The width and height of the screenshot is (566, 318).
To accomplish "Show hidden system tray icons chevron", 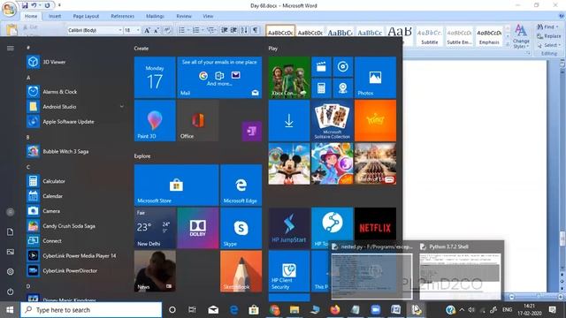I will [462, 310].
